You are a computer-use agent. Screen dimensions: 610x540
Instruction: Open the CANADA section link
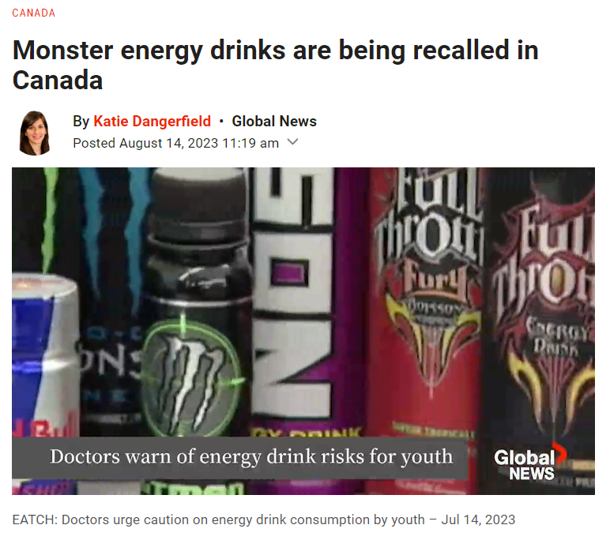33,13
